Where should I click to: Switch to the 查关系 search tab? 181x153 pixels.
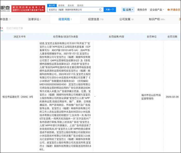tap(71, 5)
